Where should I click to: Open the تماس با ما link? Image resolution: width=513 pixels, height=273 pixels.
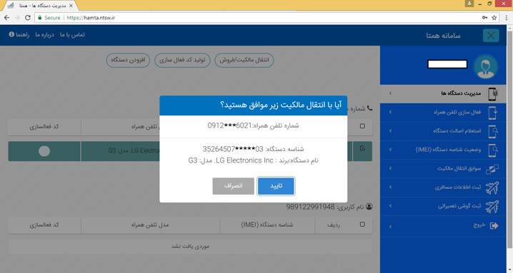click(x=72, y=35)
